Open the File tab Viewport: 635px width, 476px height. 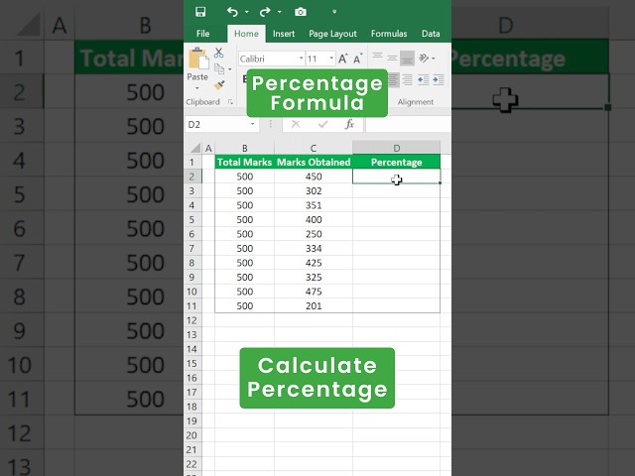click(x=202, y=34)
